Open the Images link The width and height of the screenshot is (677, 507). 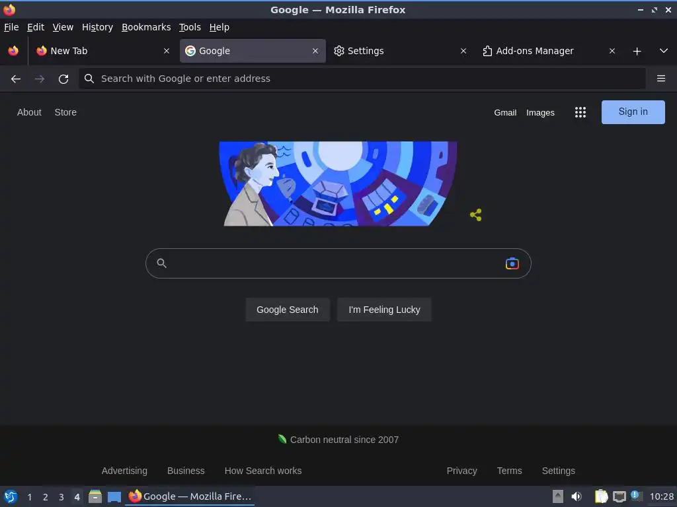coord(540,112)
